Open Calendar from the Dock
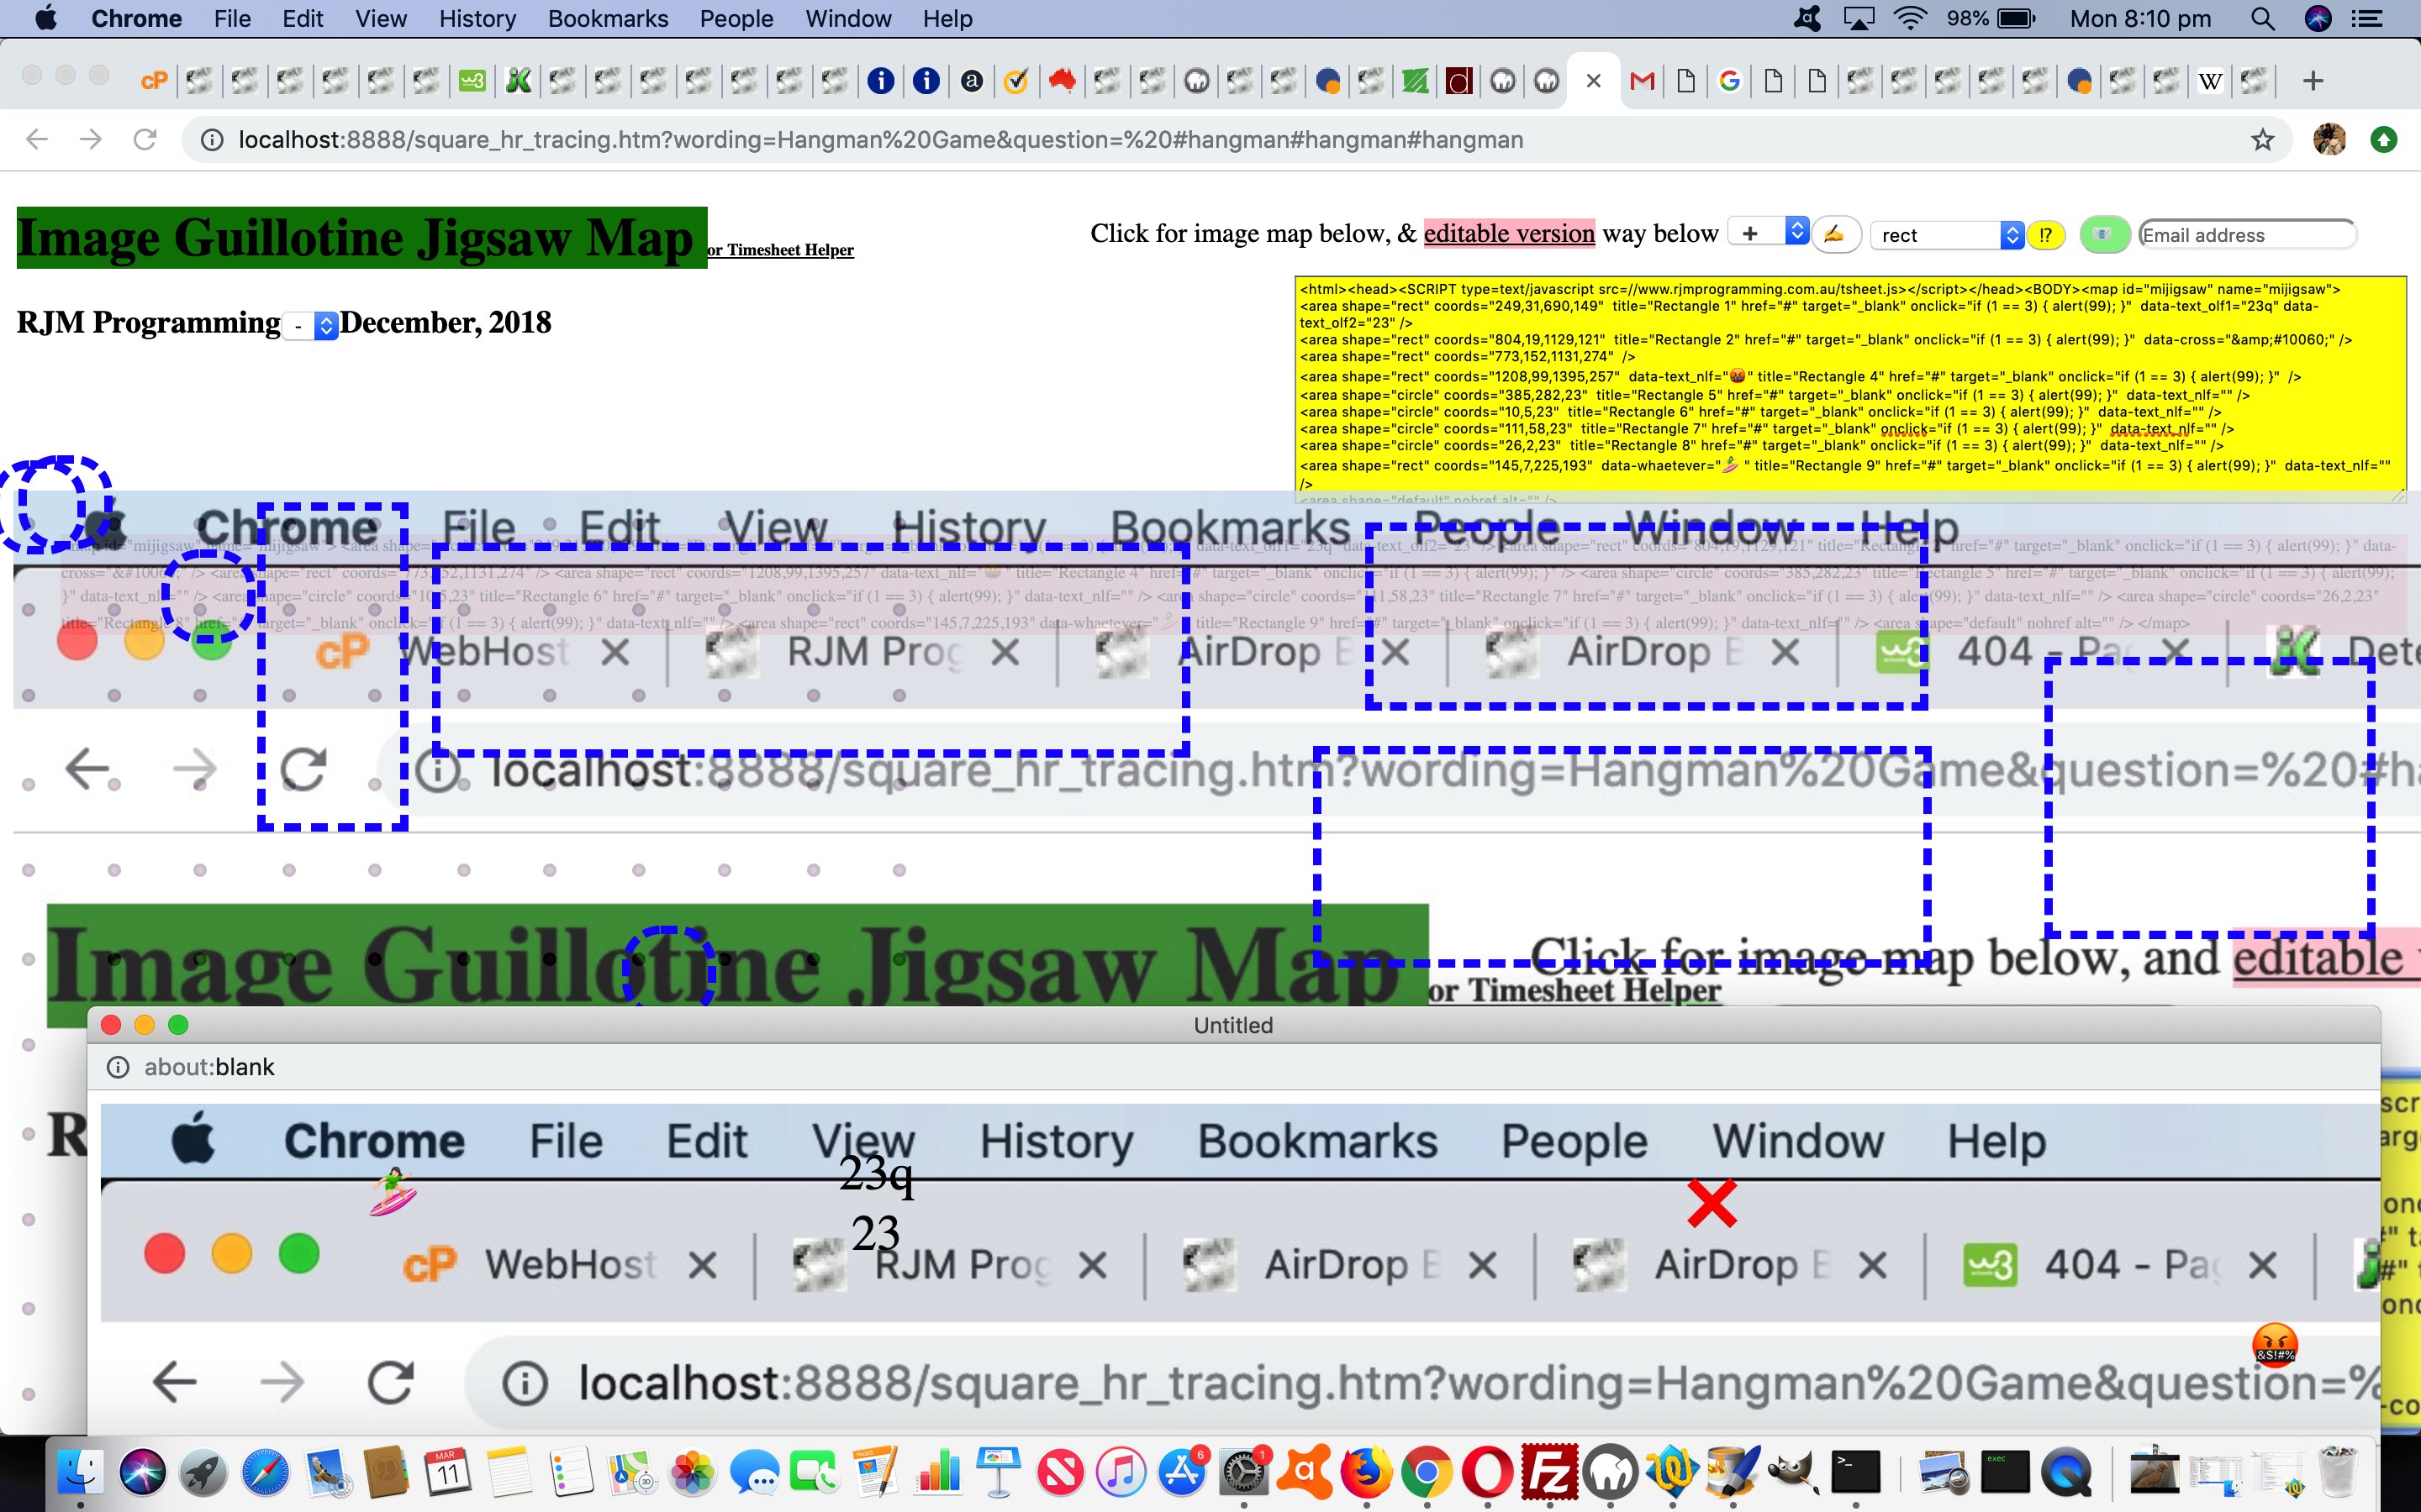Screen dimensions: 2421x1512 [449, 1472]
